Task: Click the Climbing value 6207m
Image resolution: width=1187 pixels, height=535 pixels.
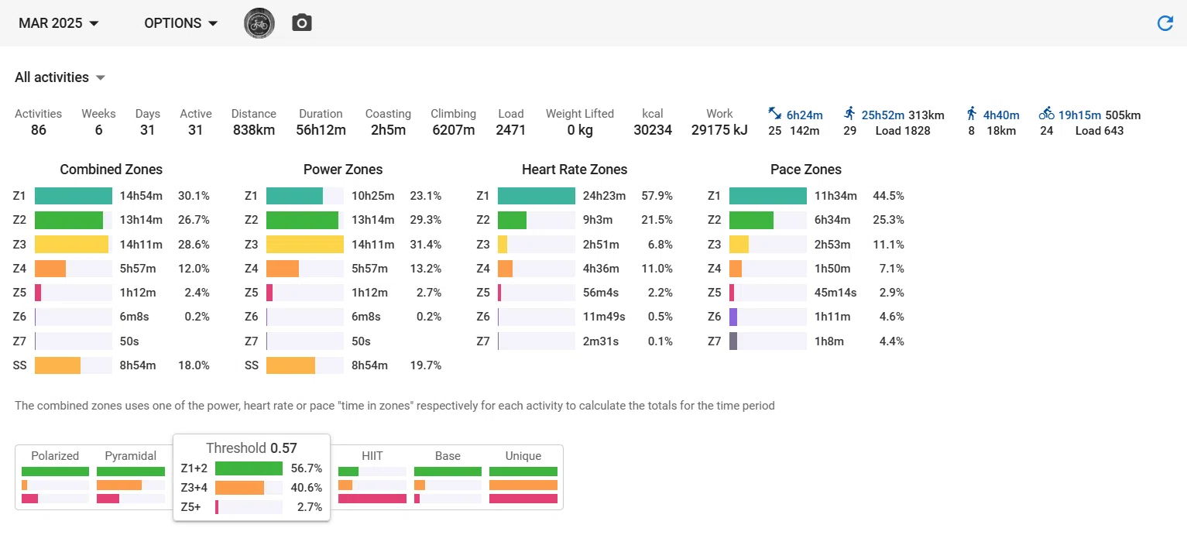Action: (x=453, y=130)
